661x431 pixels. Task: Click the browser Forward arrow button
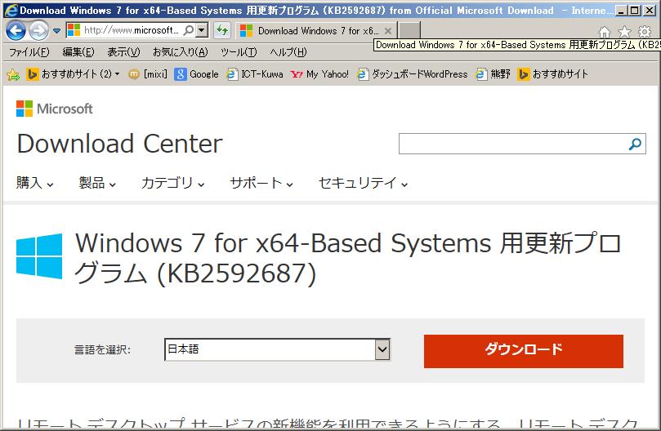pyautogui.click(x=38, y=30)
